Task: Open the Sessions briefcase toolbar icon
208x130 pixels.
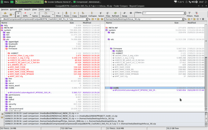Action: 11,14
